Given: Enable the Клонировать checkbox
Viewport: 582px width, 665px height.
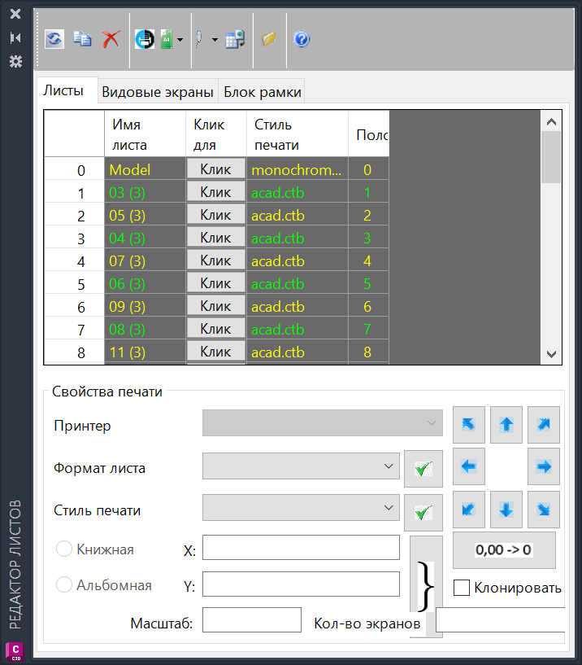Looking at the screenshot, I should (462, 588).
